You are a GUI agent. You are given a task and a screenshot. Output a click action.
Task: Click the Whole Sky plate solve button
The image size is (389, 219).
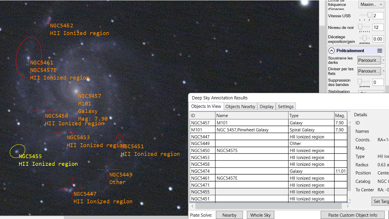260,215
